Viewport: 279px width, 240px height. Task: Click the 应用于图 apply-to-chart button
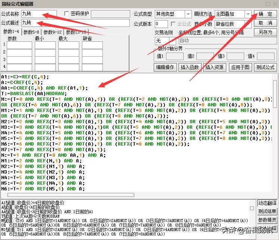coord(240,67)
